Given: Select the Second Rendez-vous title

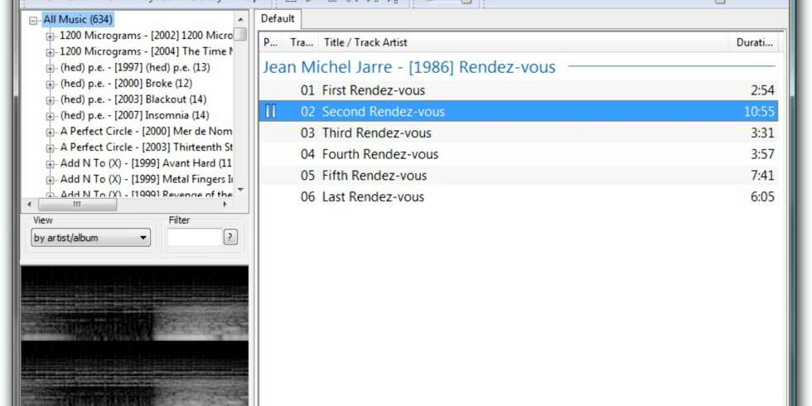Looking at the screenshot, I should click(383, 112).
